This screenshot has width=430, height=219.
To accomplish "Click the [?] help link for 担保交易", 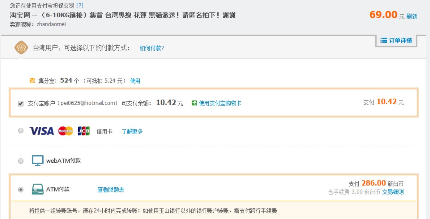I will click(x=80, y=5).
